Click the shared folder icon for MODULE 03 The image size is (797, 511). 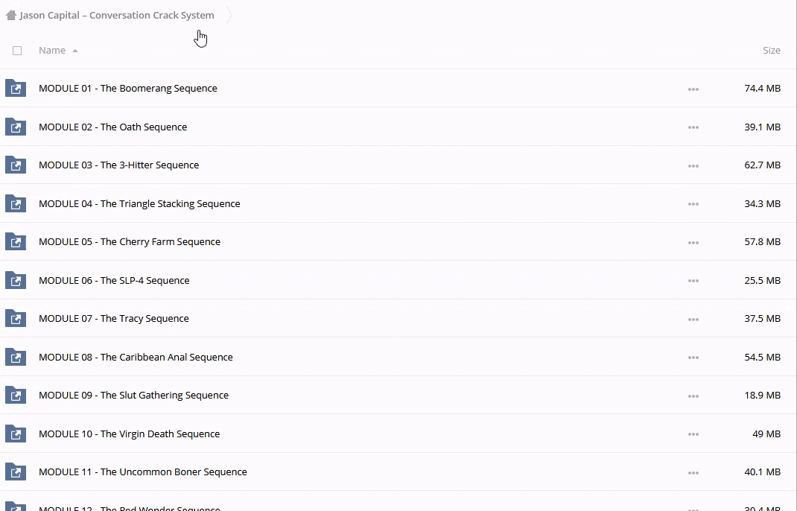(x=16, y=165)
